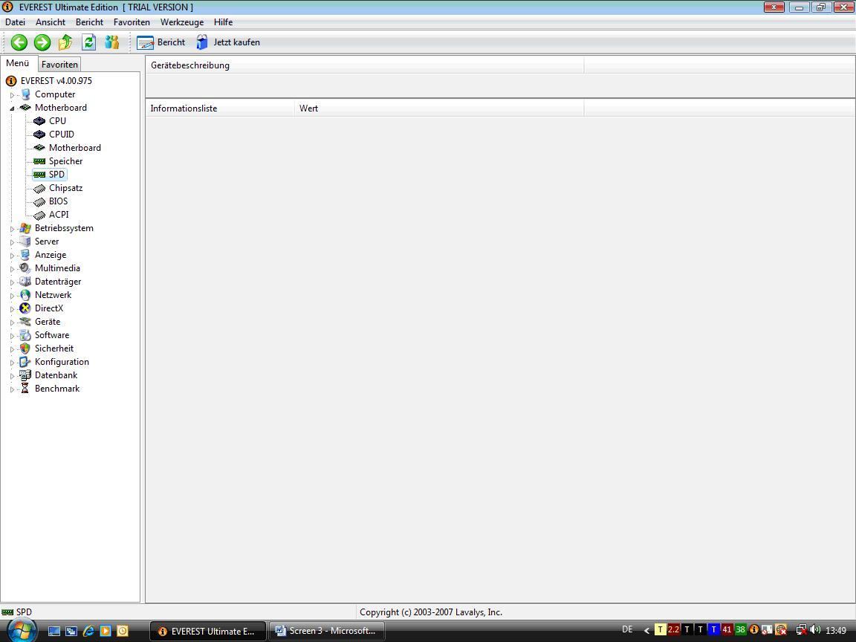This screenshot has height=642, width=856.
Task: Expand the Datenträger node
Action: (x=12, y=282)
